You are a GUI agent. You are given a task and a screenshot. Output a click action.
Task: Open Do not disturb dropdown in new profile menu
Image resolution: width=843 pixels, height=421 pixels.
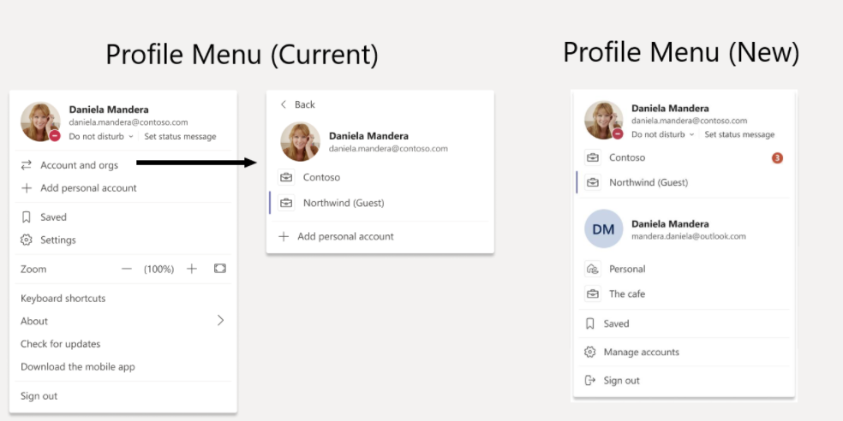coord(663,134)
